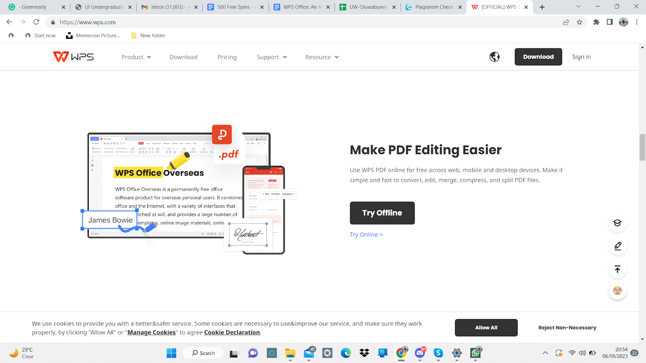Switch to the Grammarly tab
Screen dimensions: 646x363
(37, 7)
